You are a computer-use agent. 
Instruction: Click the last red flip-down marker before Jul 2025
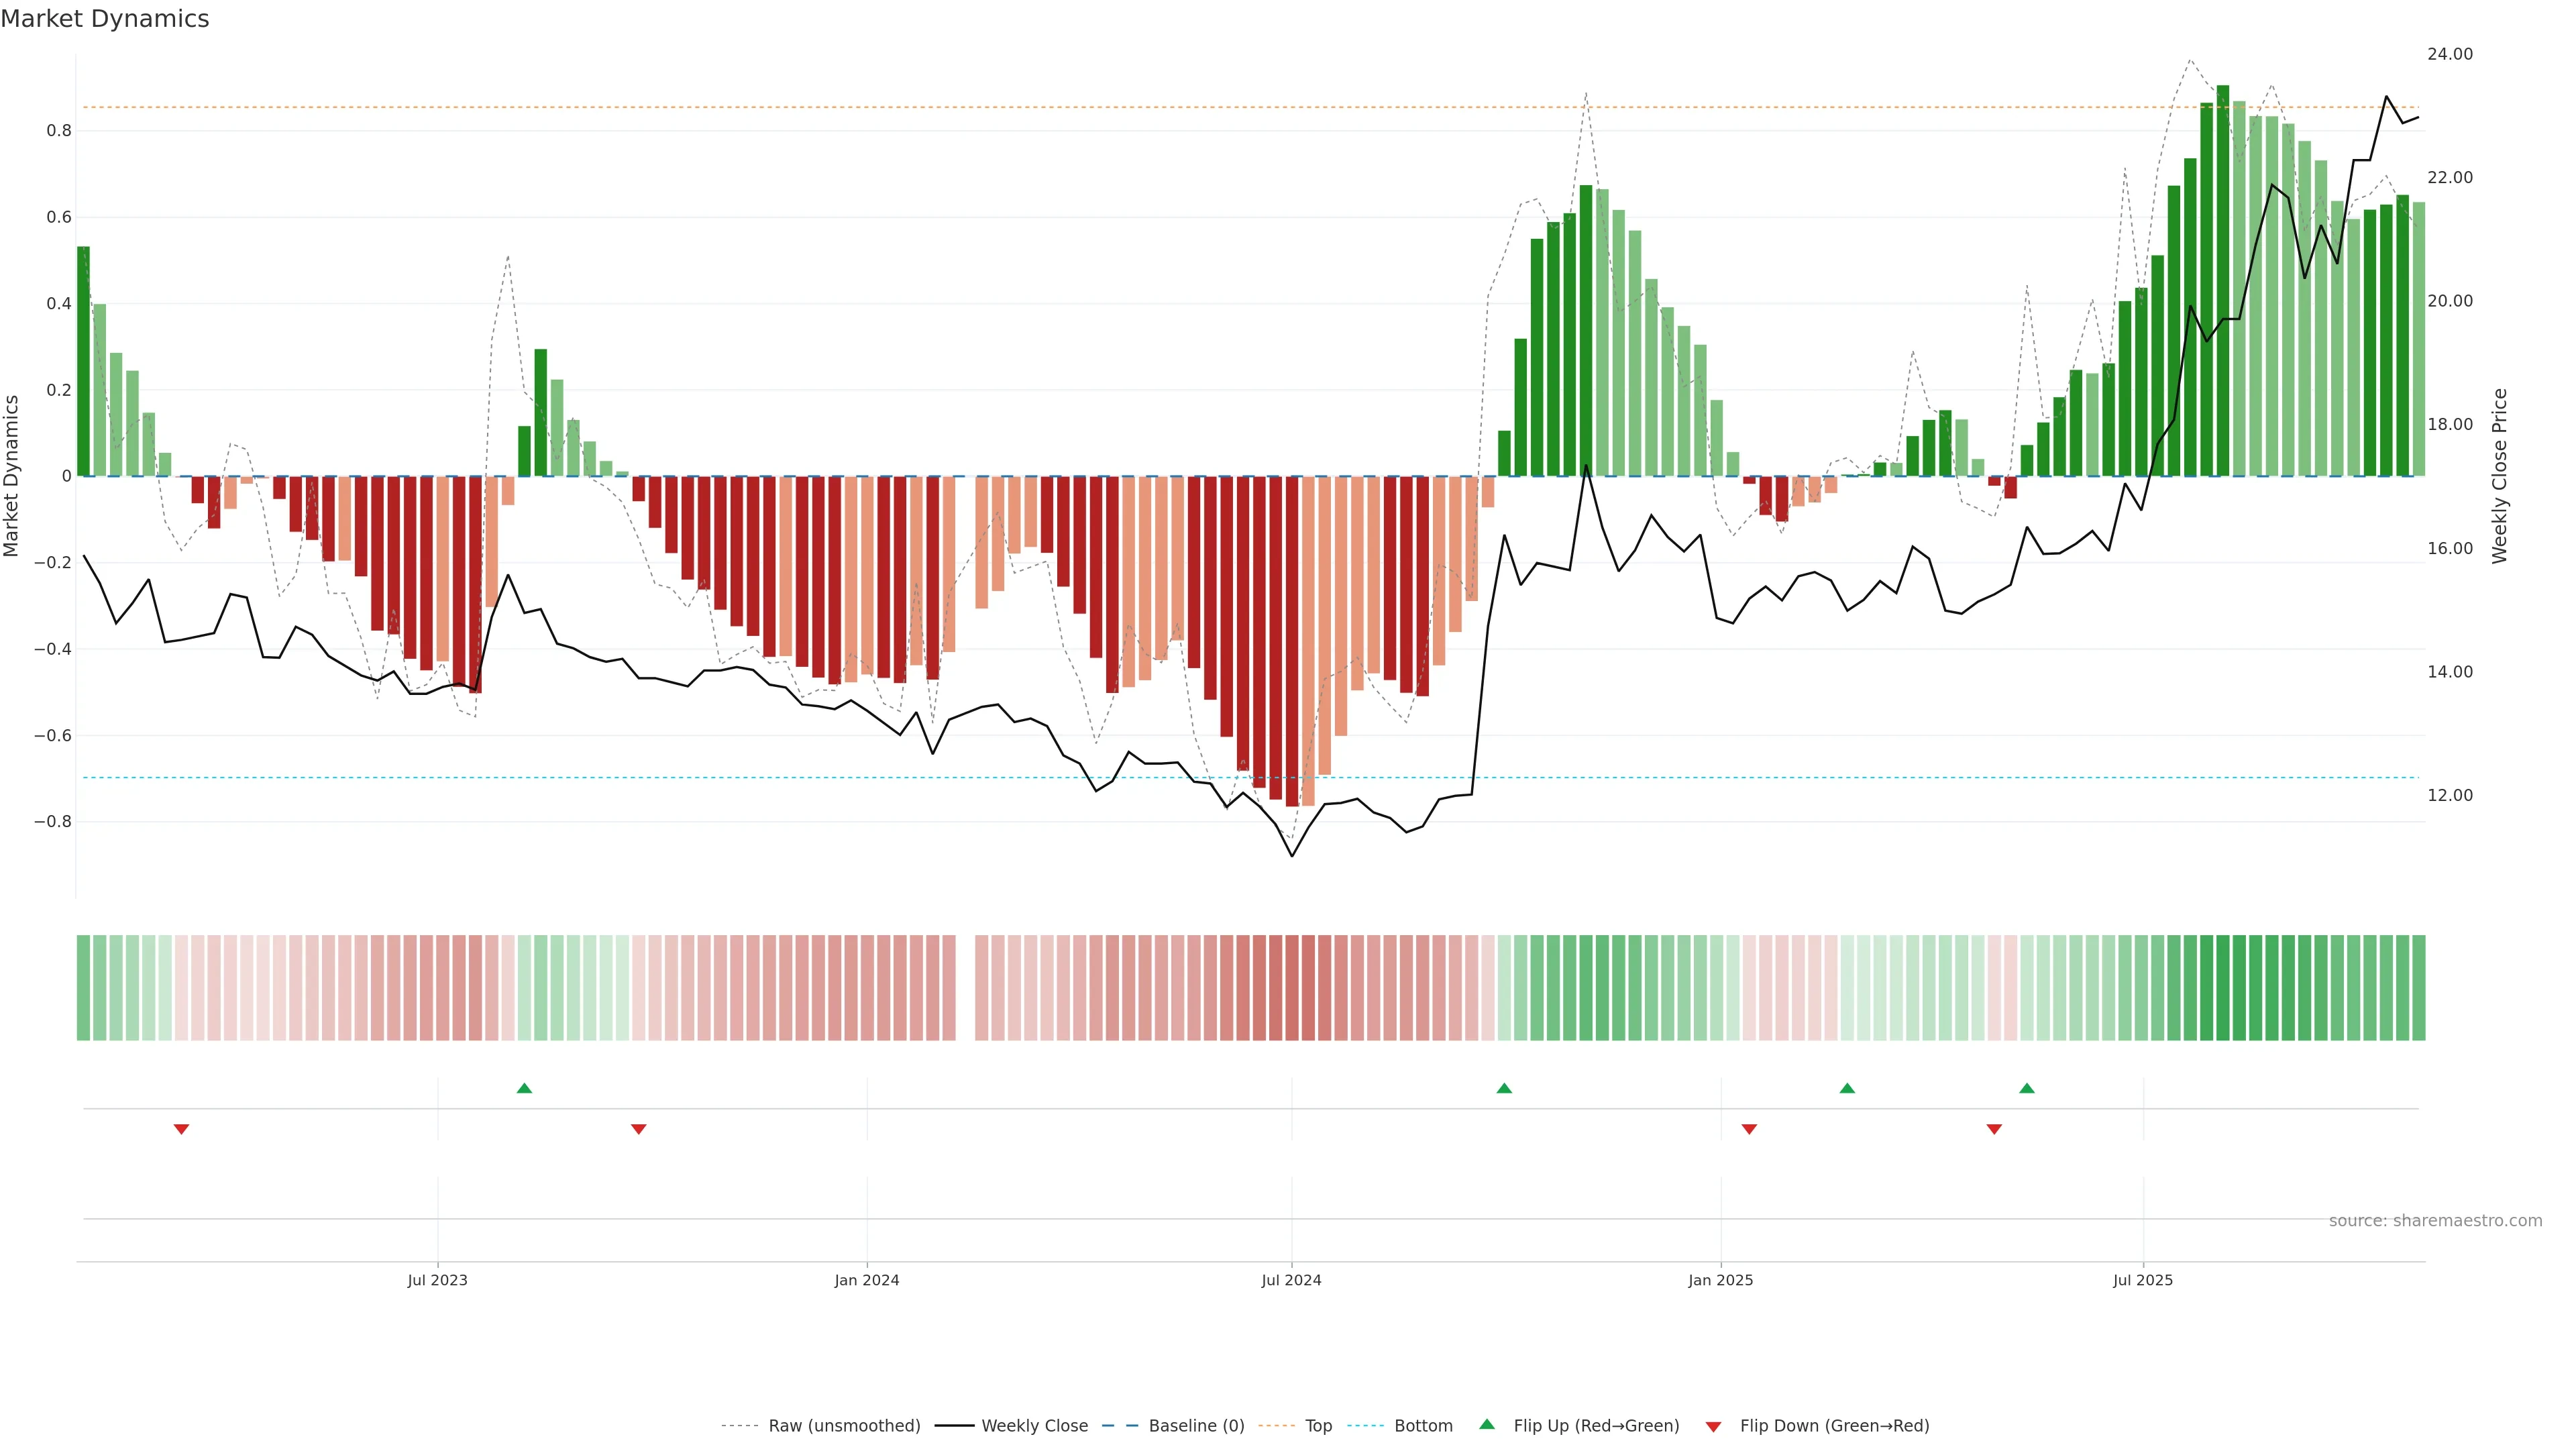tap(1994, 1129)
